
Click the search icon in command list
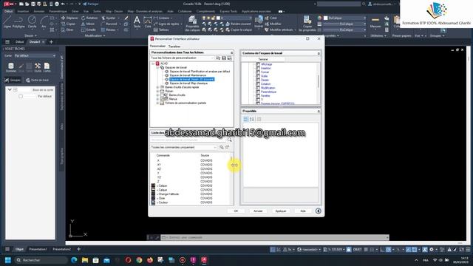tap(230, 140)
